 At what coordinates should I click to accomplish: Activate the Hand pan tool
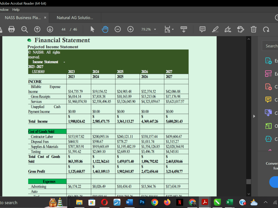[105, 29]
